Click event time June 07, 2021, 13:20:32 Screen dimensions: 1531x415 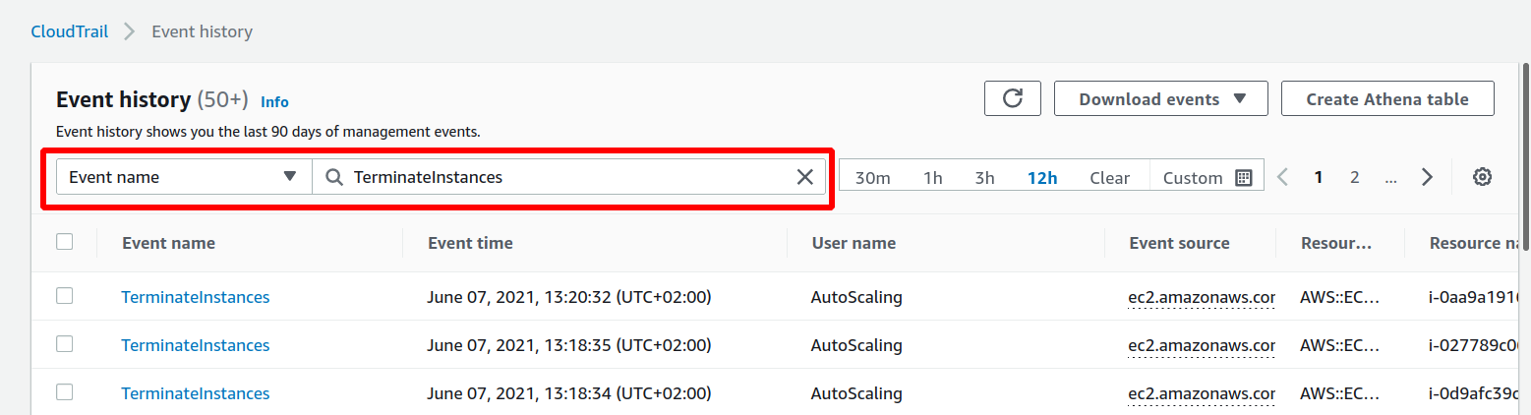coord(569,296)
